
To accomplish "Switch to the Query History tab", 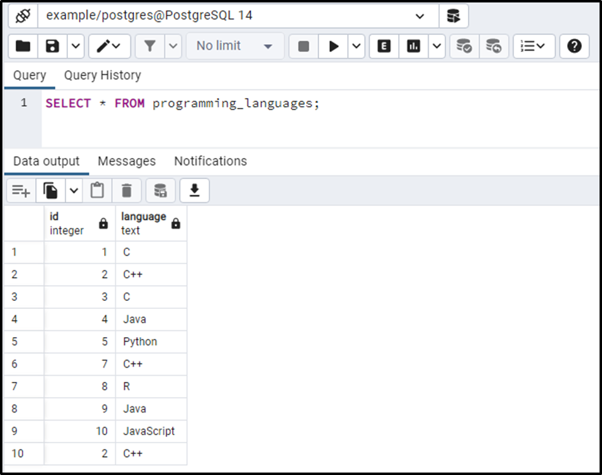I will [102, 75].
